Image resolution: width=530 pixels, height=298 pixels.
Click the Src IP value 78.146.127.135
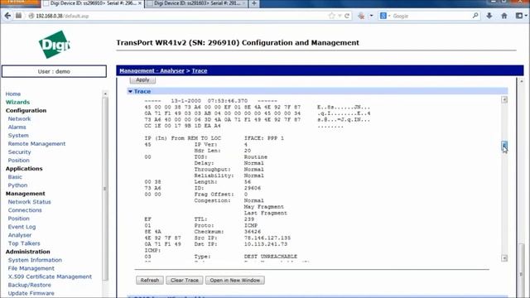coord(267,238)
